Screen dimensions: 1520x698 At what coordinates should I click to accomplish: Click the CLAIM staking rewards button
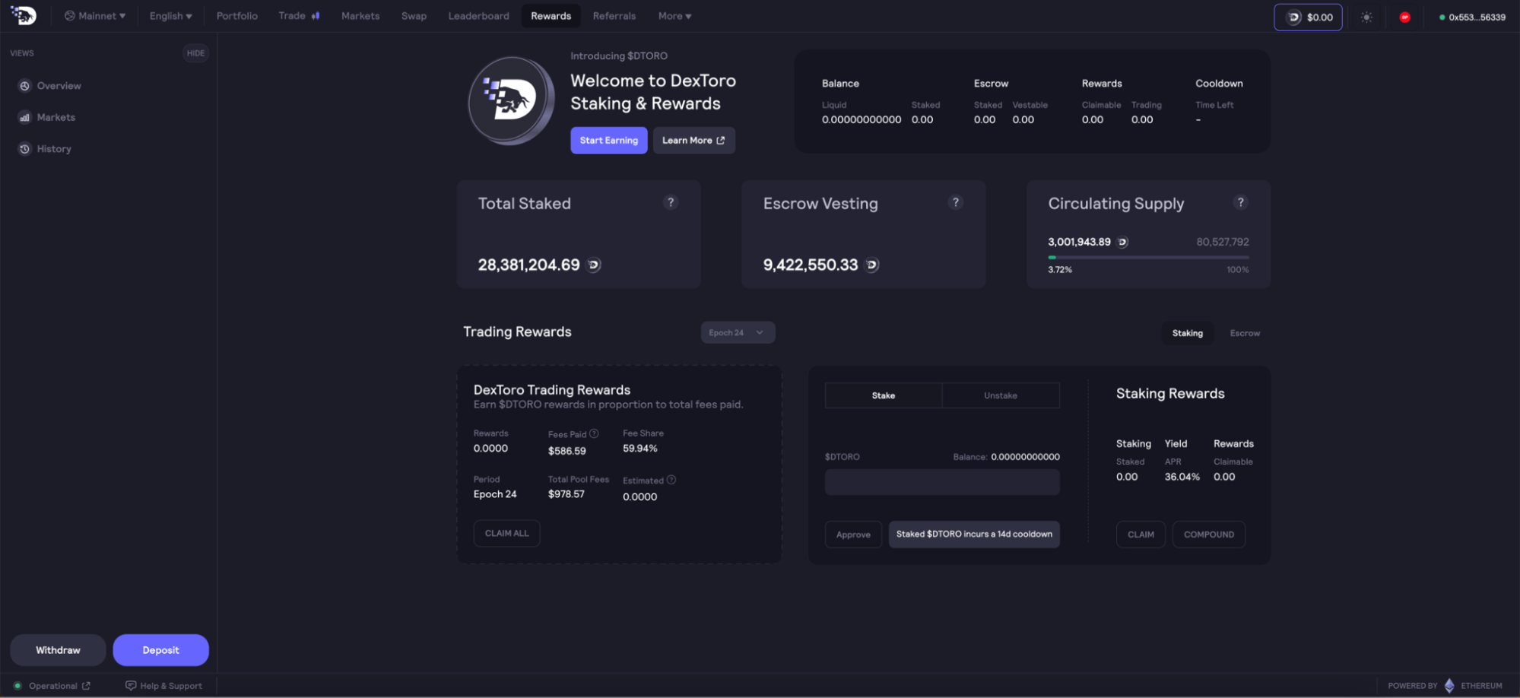click(1141, 535)
